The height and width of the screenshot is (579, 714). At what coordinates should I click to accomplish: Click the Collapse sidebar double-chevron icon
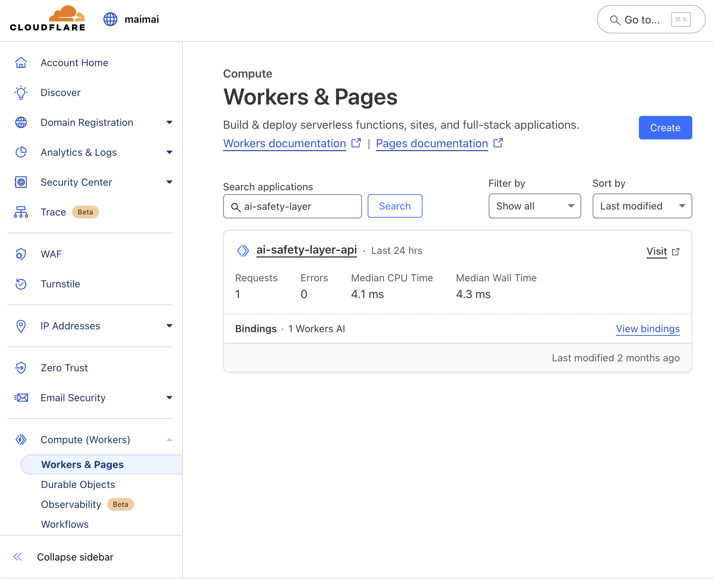[x=18, y=557]
